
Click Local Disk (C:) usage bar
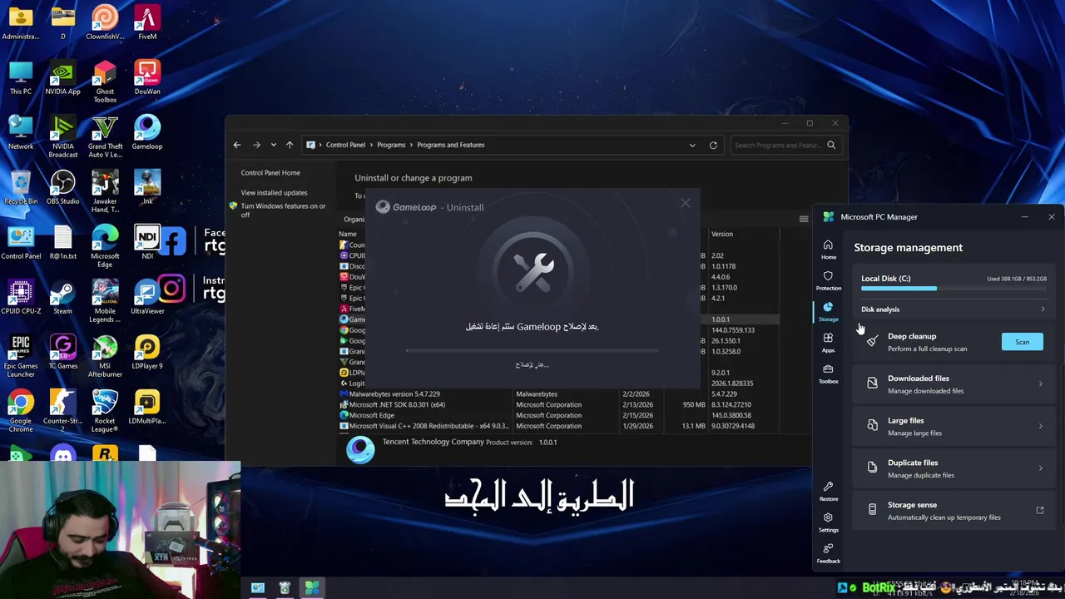tap(954, 289)
